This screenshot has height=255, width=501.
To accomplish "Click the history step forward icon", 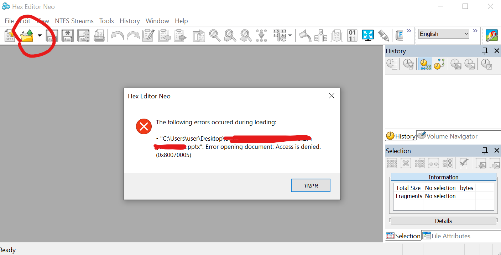I will point(470,64).
